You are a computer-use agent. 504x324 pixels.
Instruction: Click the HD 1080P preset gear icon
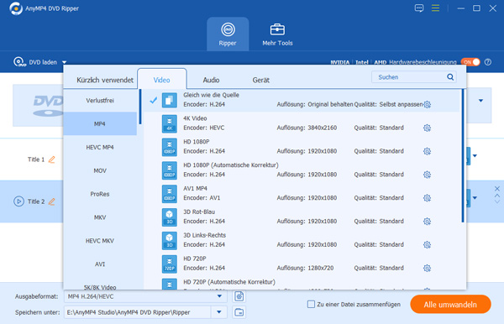tap(427, 151)
